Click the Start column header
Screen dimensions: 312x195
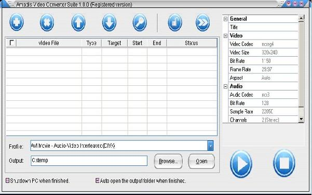[137, 43]
